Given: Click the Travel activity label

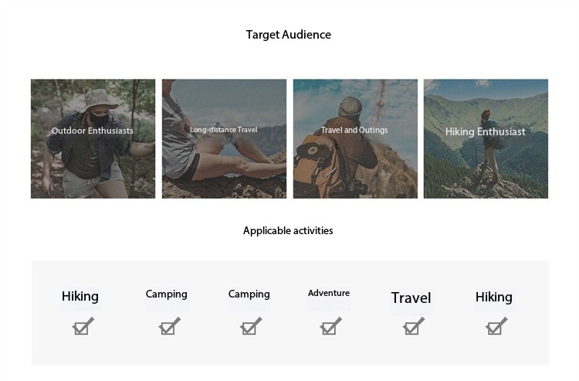Looking at the screenshot, I should [x=411, y=298].
